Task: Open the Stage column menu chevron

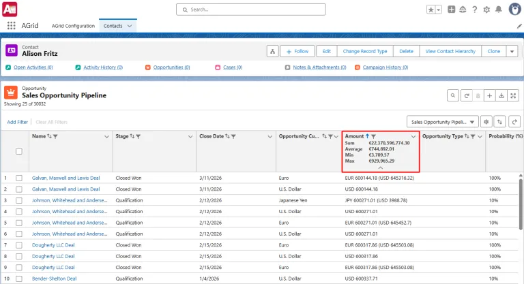Action: click(x=190, y=136)
